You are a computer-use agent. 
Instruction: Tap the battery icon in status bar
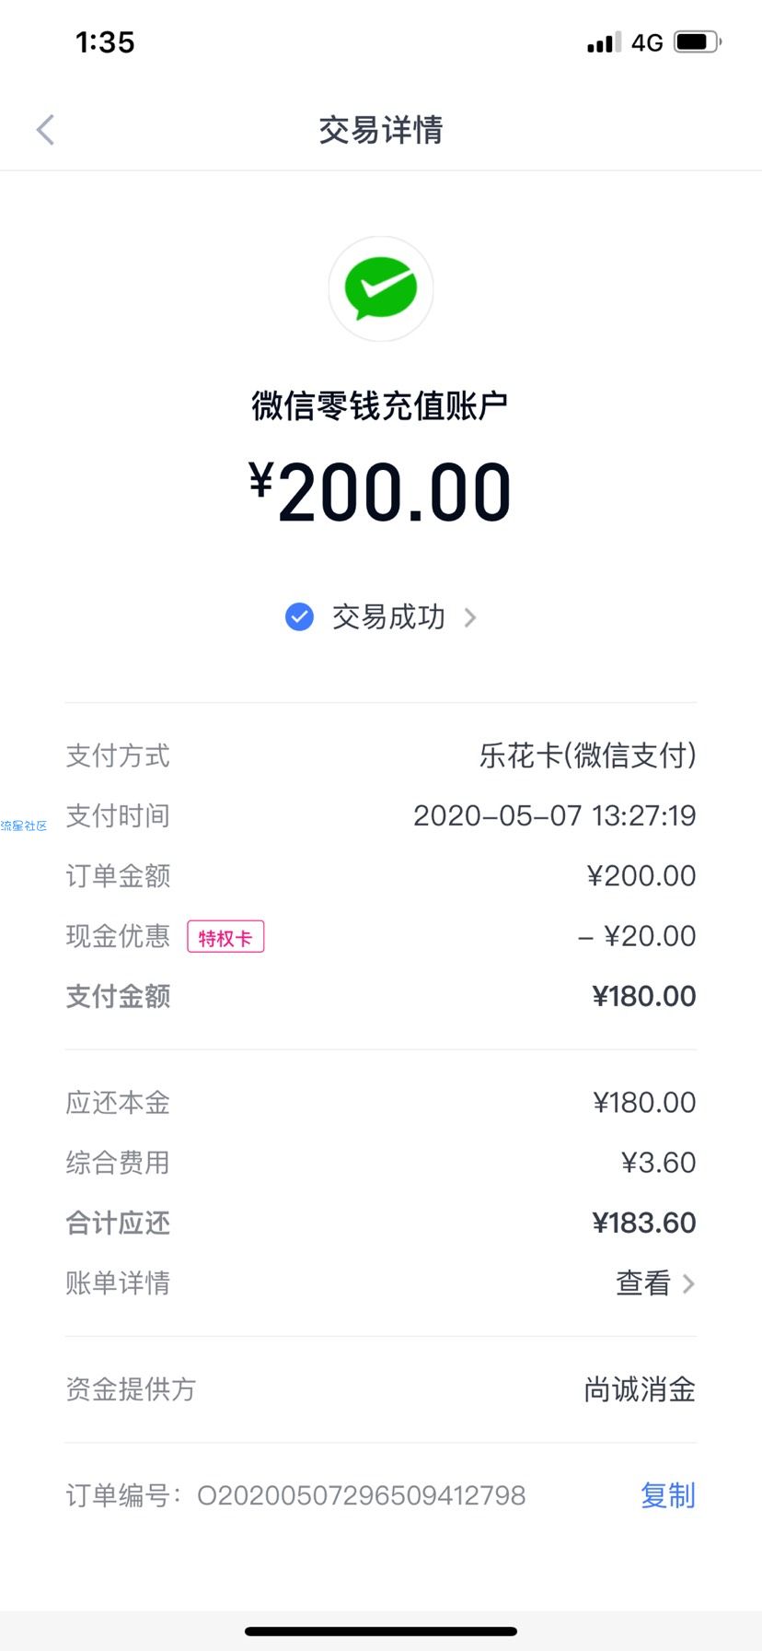pyautogui.click(x=698, y=41)
